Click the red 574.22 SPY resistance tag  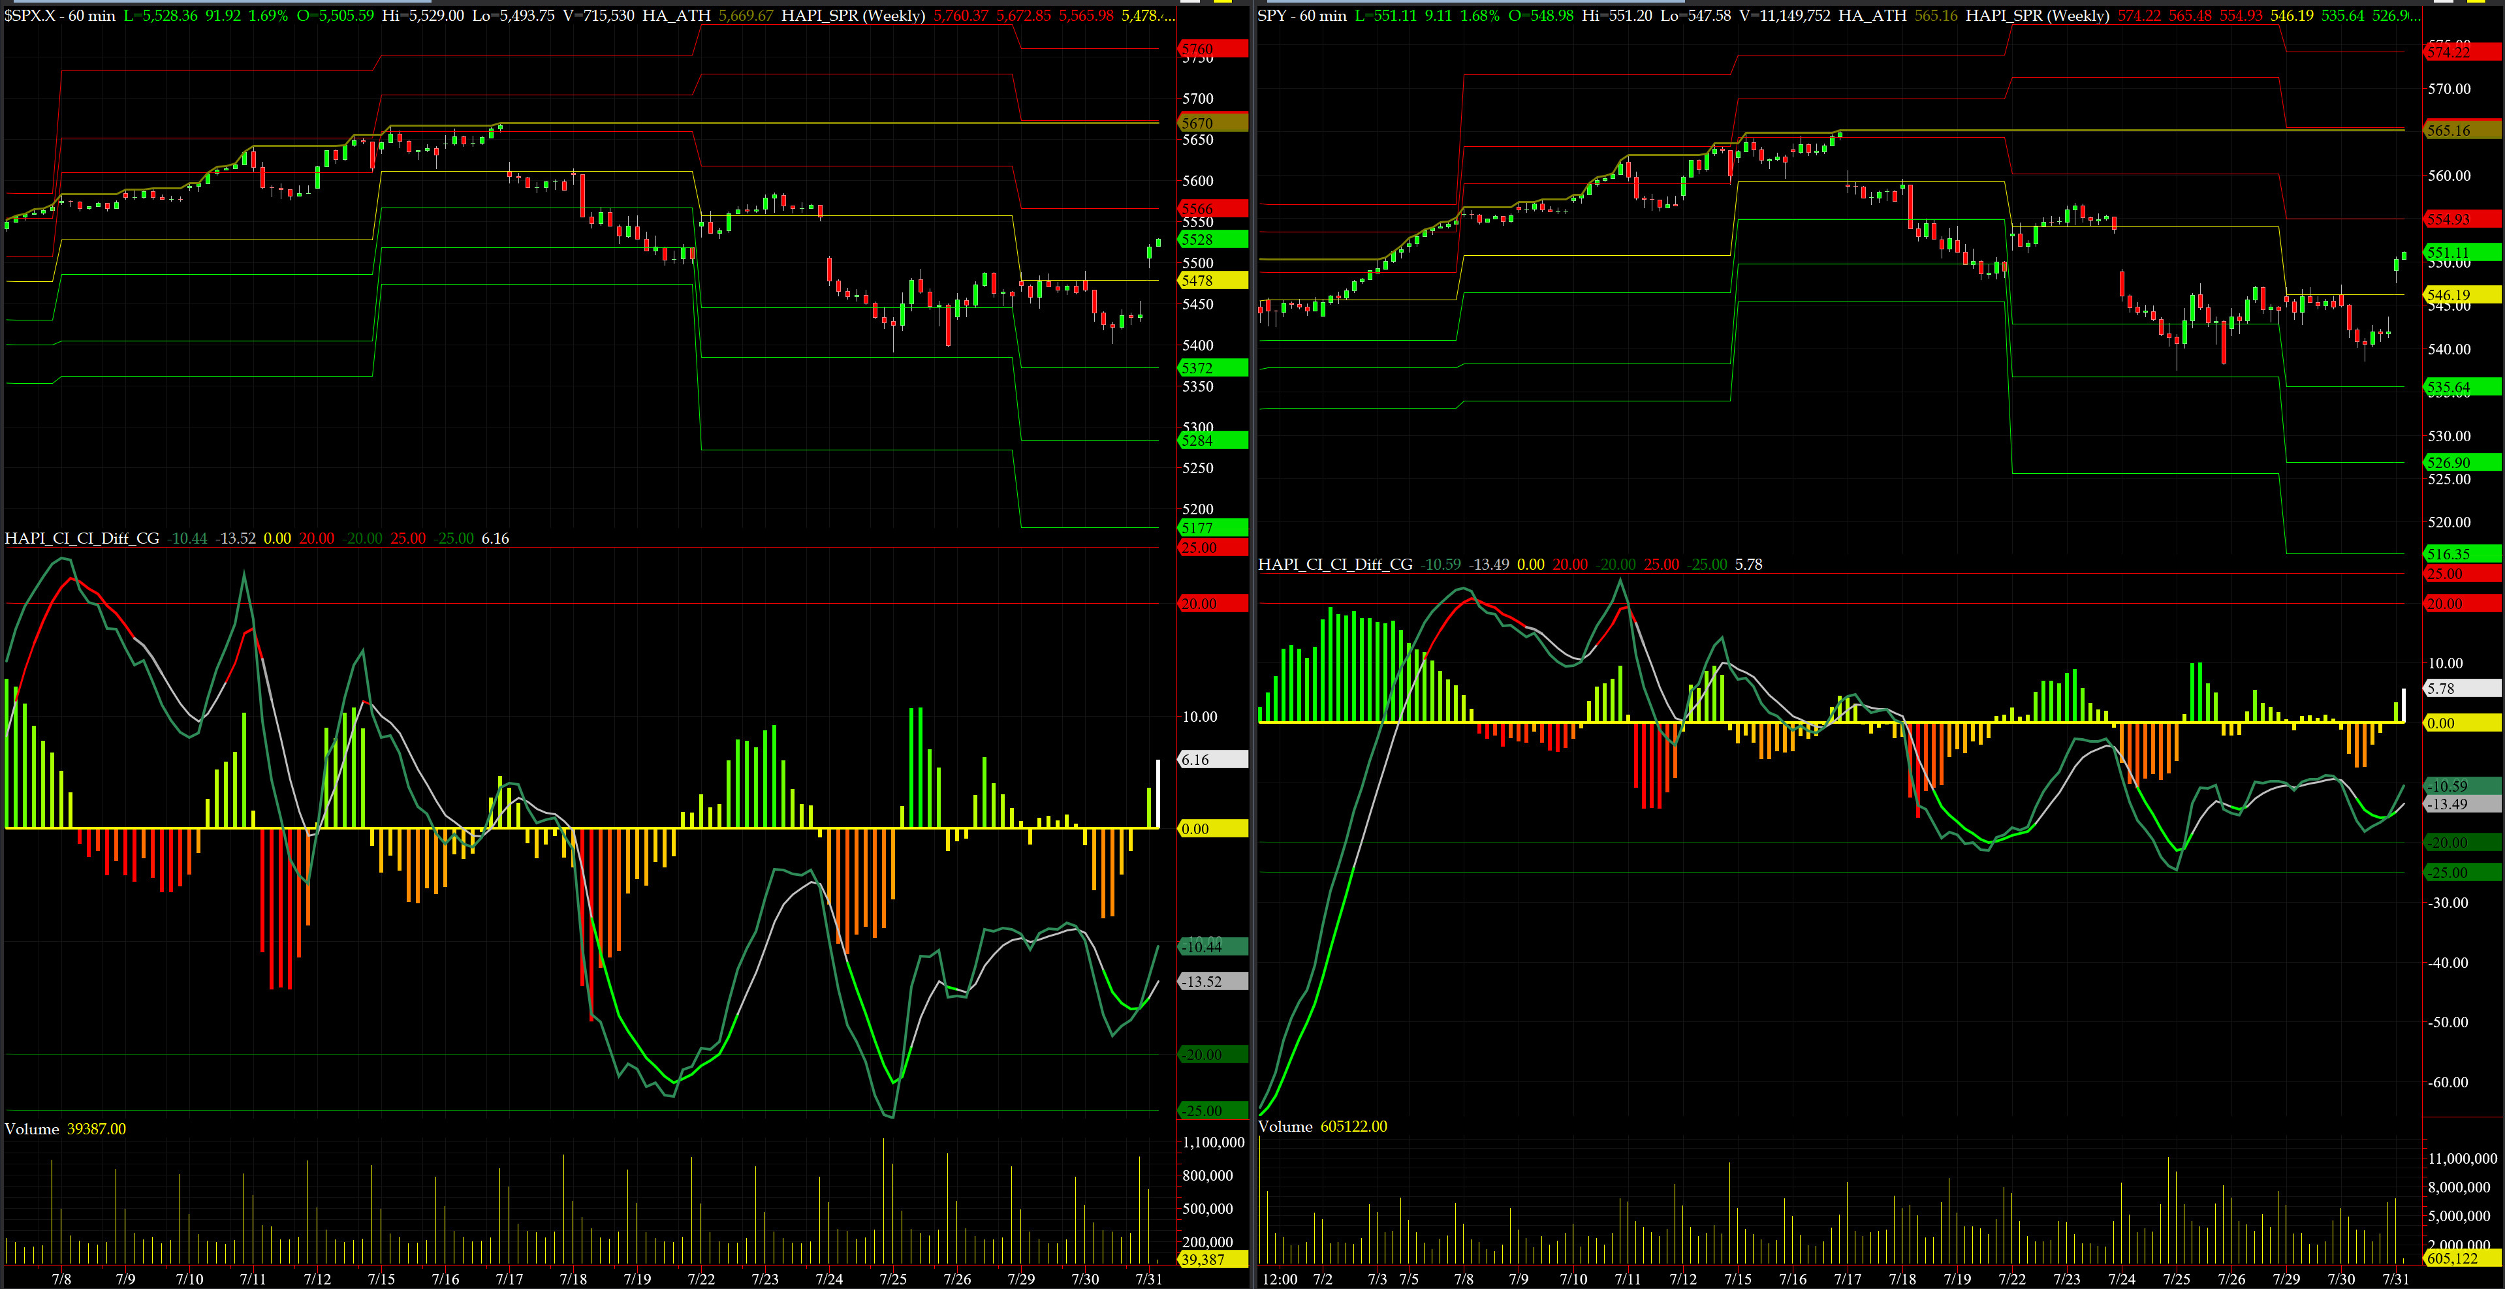(2460, 52)
